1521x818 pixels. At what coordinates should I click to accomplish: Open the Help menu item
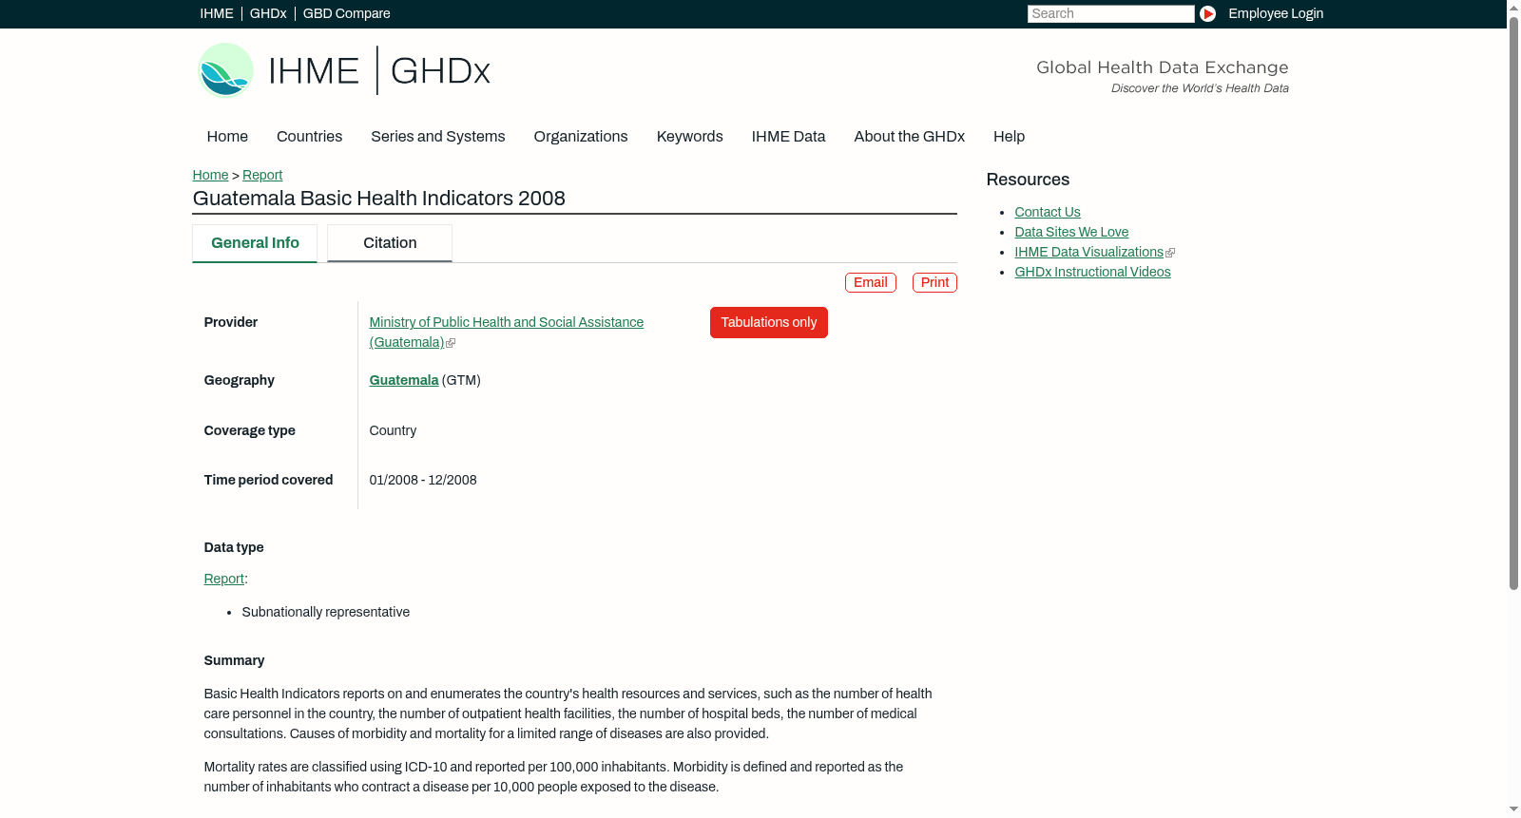coord(1010,137)
